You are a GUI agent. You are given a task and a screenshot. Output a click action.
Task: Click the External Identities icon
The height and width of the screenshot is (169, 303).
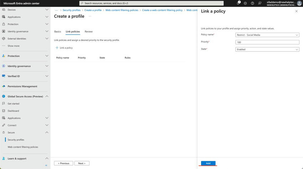pos(4,39)
